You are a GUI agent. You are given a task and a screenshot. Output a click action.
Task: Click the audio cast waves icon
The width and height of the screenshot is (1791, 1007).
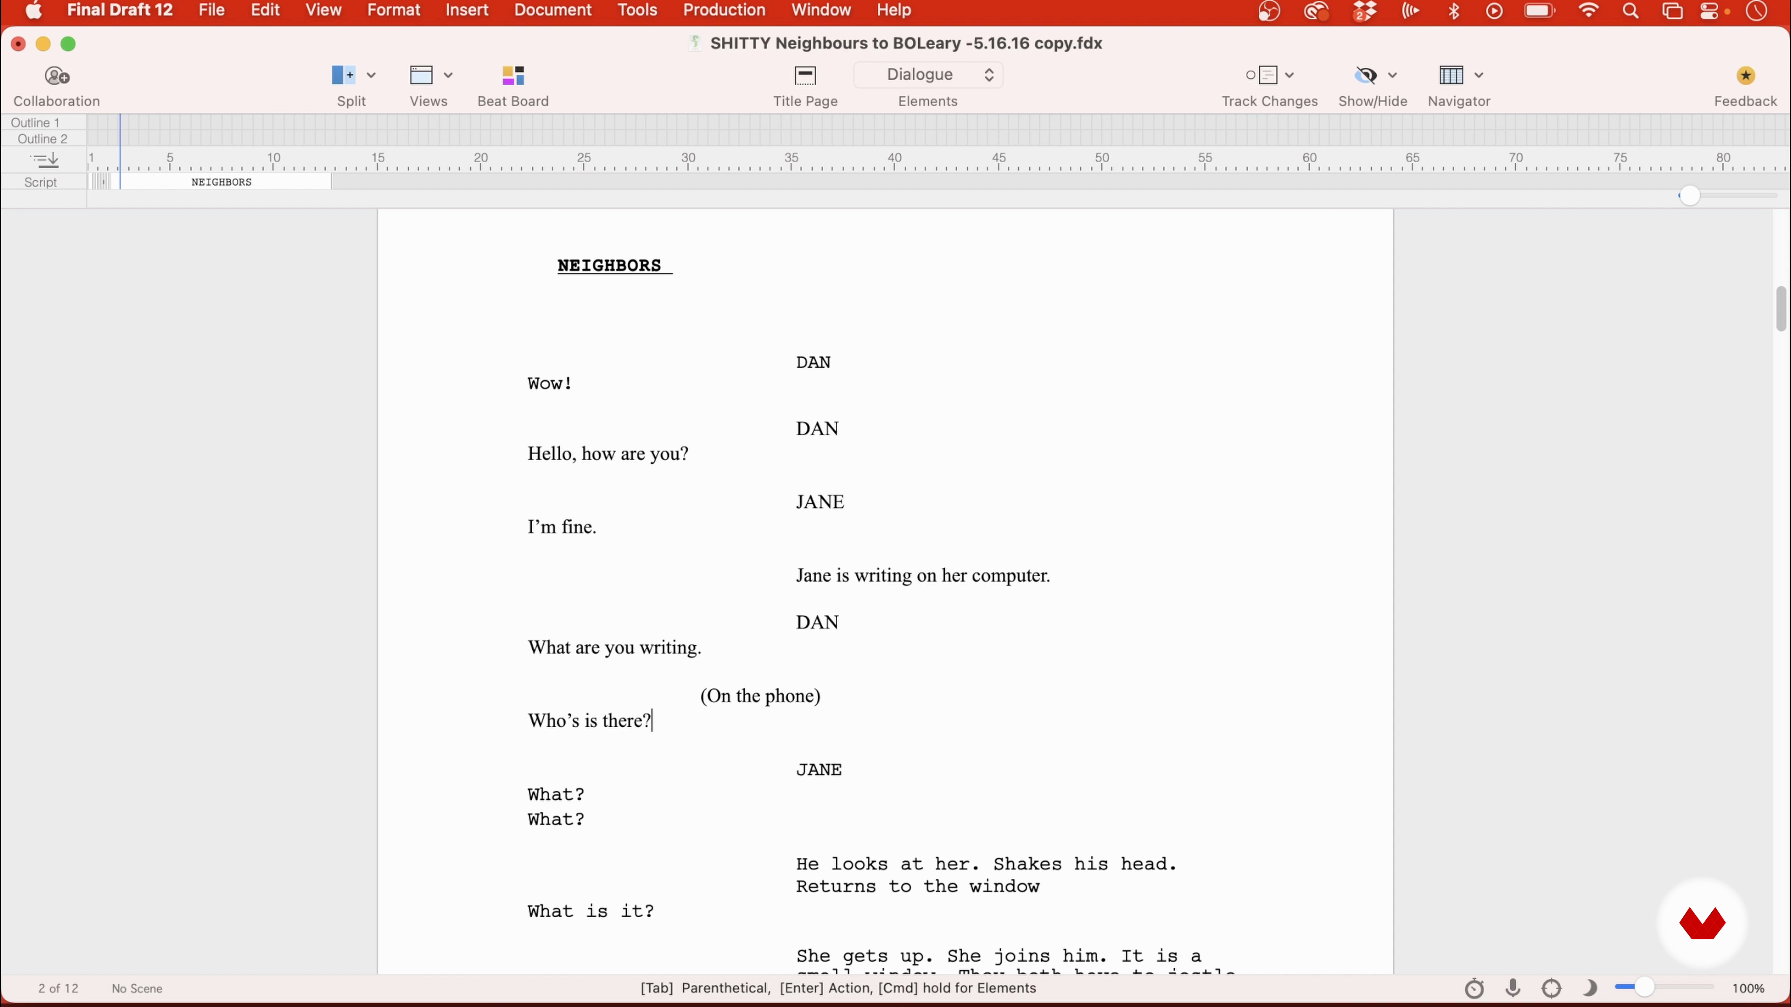(x=1410, y=11)
